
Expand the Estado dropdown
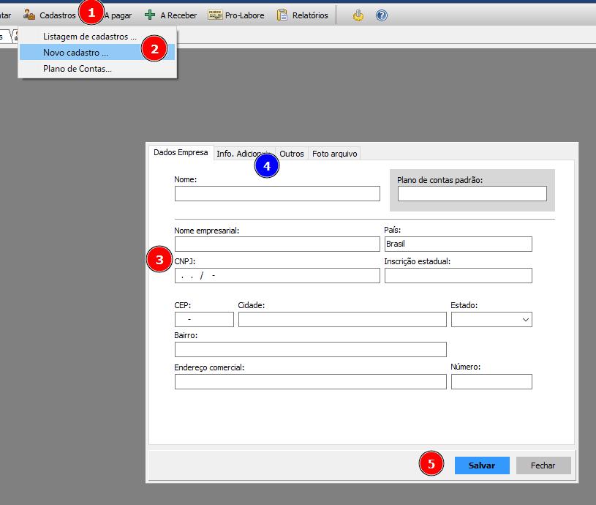[524, 320]
